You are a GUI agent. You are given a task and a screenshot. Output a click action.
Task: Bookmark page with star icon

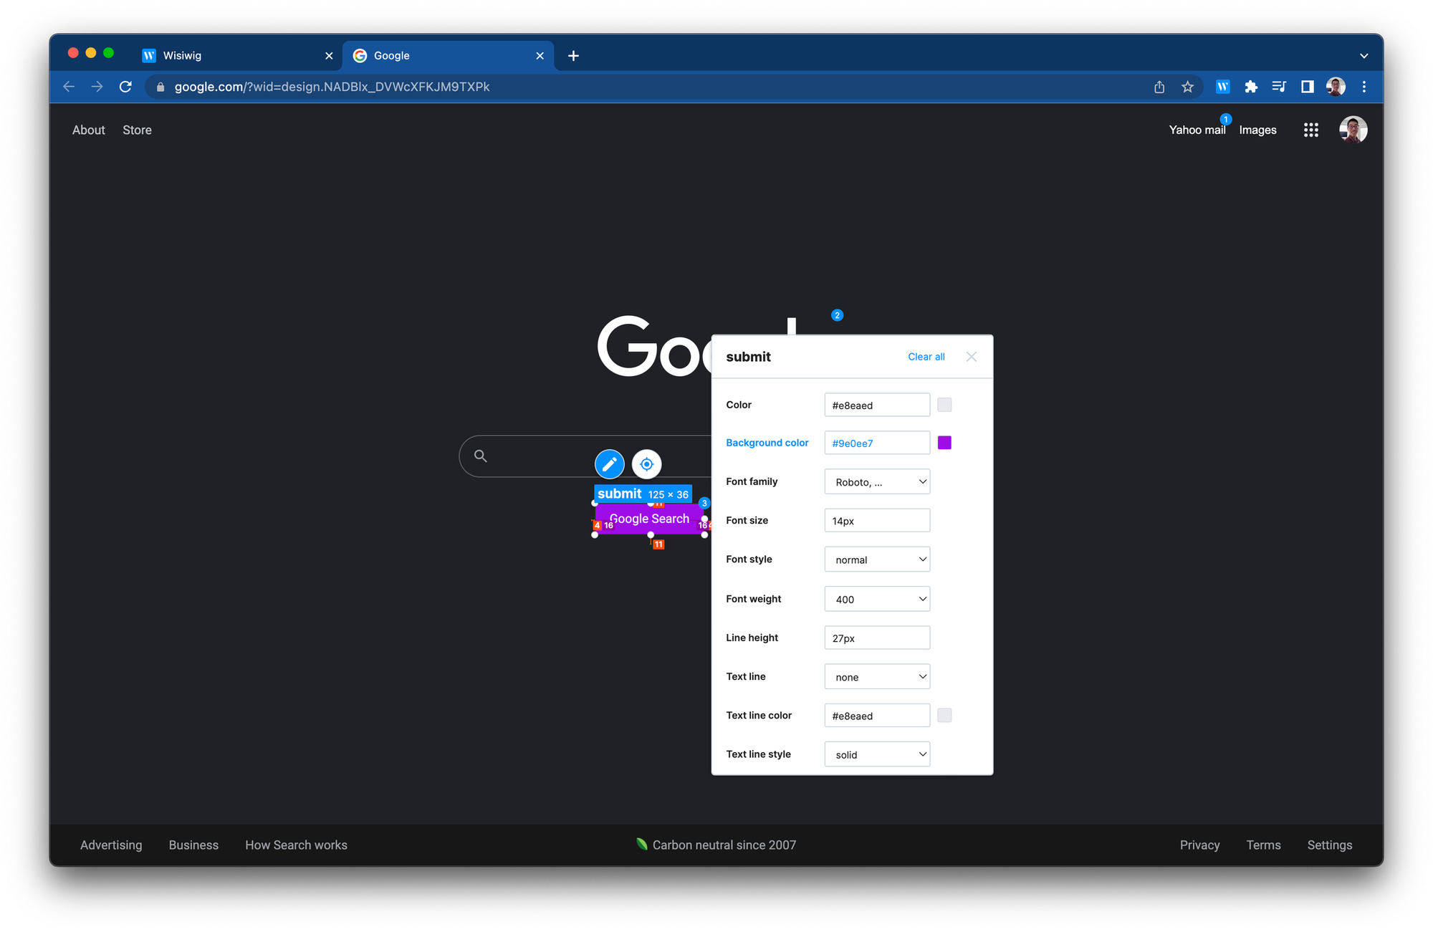1187,87
